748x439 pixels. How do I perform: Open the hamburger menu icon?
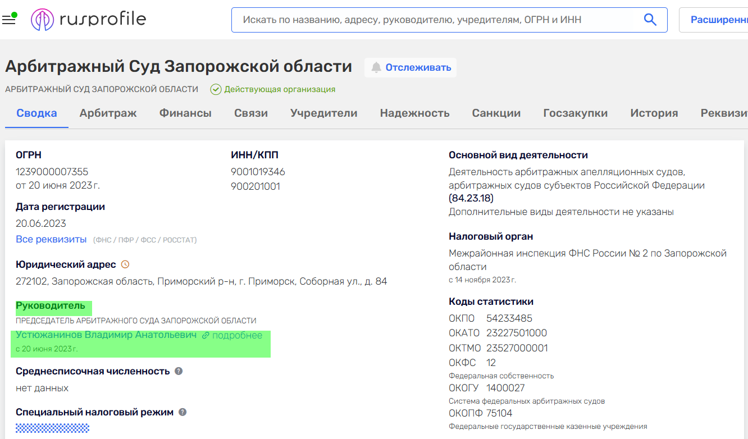8,20
